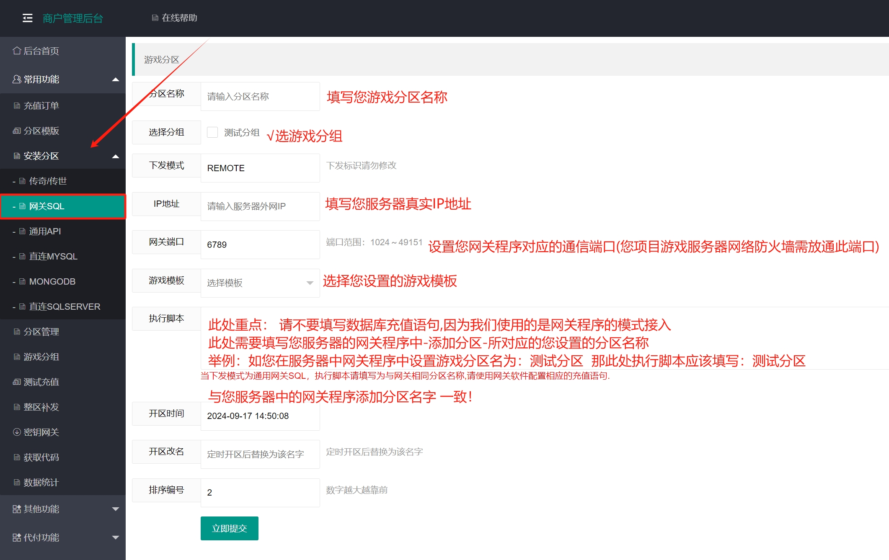
Task: Click the 商户管理后台 title link
Action: [x=72, y=18]
